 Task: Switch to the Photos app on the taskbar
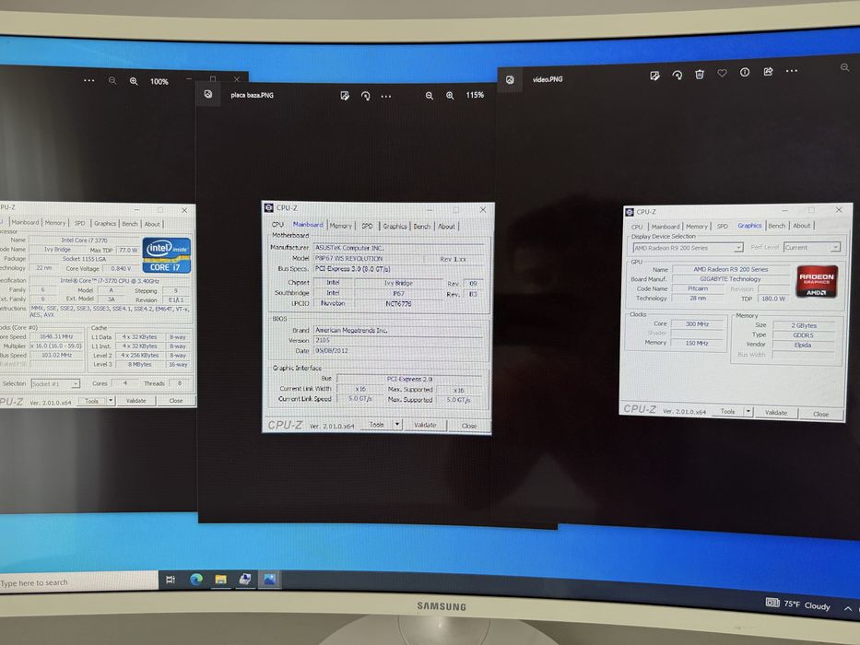click(x=269, y=580)
